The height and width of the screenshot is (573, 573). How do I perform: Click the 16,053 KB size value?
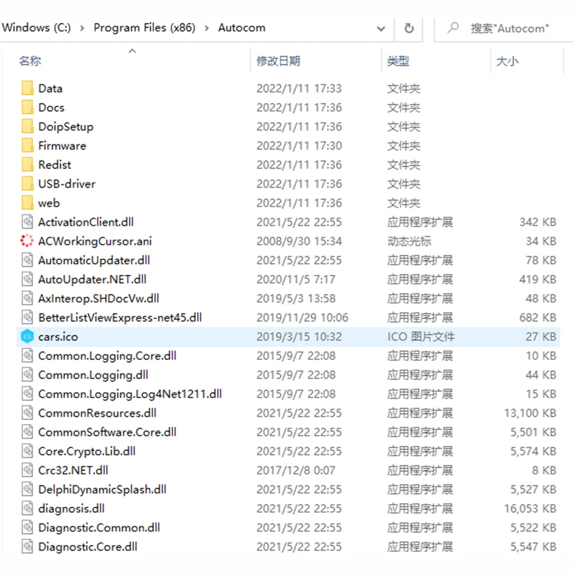(x=530, y=508)
